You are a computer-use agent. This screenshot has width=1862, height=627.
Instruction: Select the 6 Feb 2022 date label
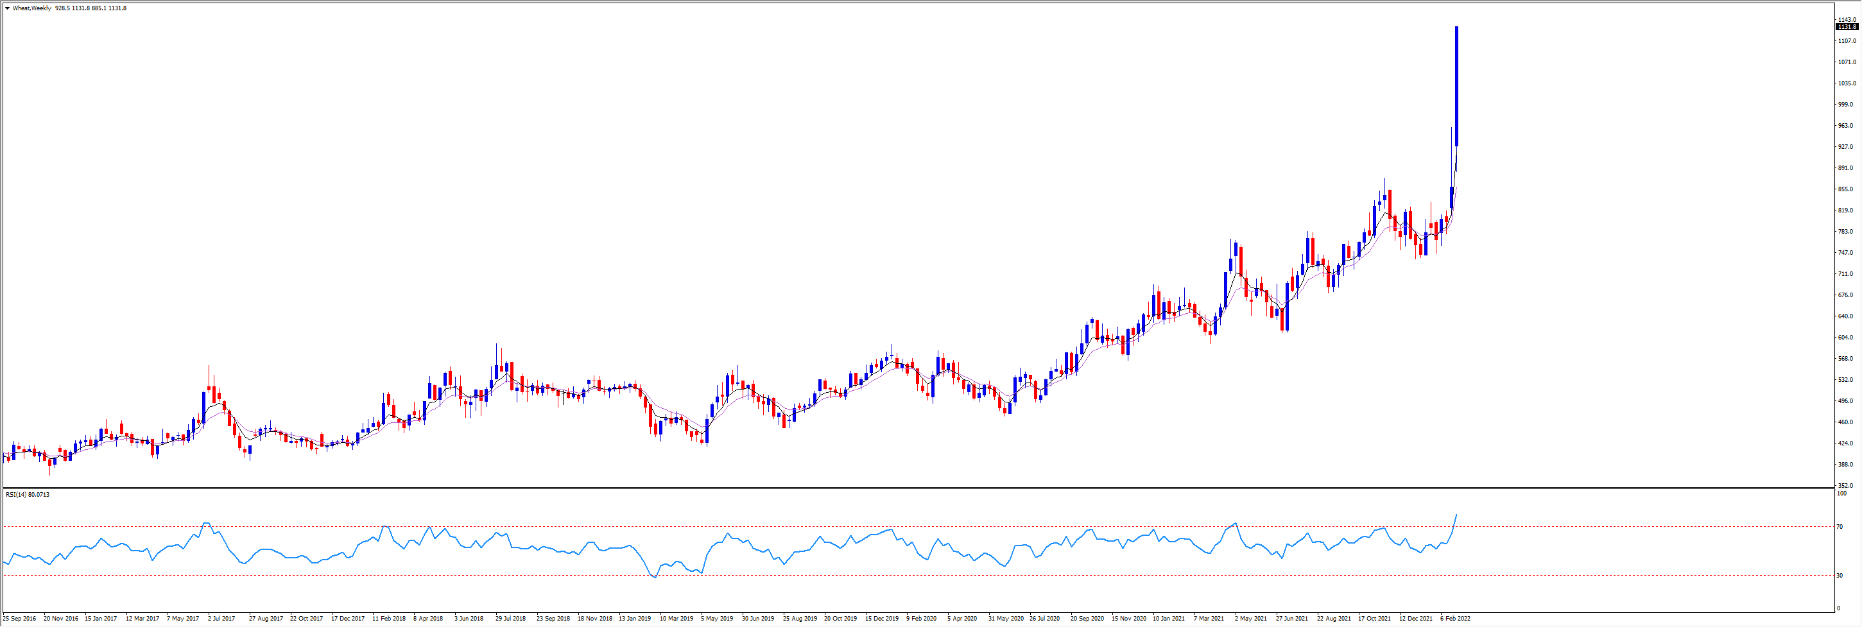point(1455,618)
